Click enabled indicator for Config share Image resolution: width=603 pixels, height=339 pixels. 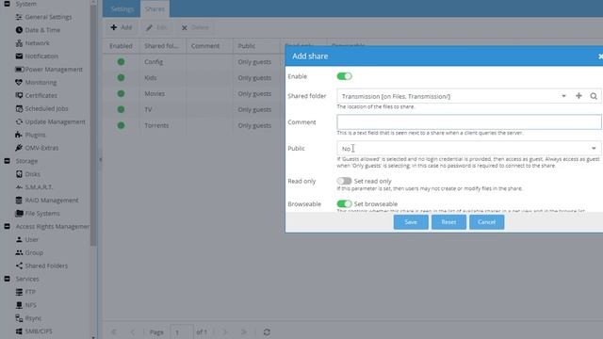121,61
